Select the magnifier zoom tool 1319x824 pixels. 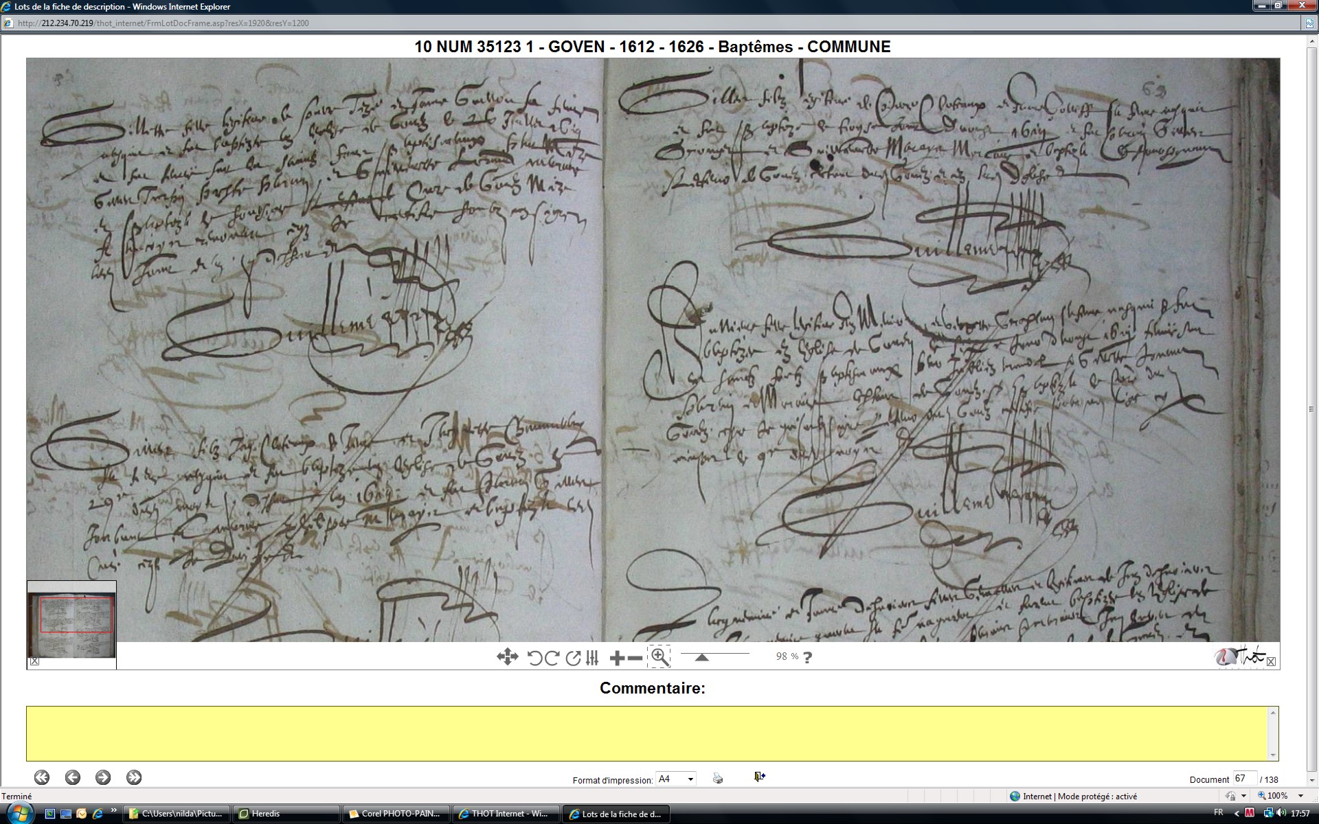pos(659,656)
